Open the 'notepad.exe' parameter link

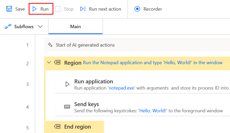[121, 88]
